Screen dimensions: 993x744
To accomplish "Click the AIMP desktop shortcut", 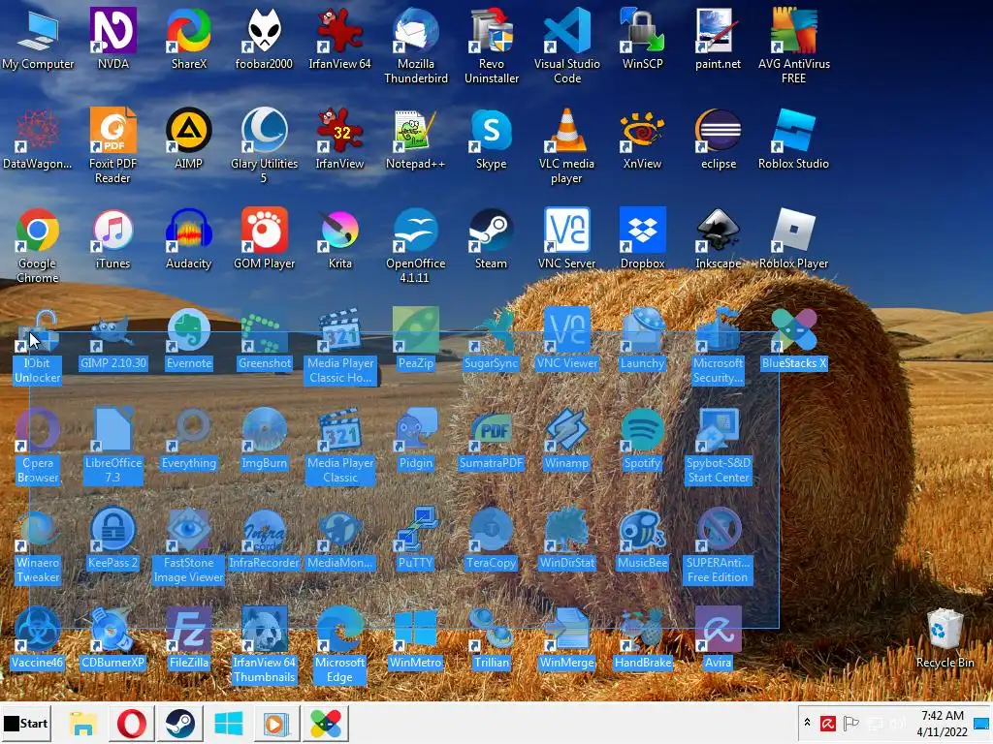I will pyautogui.click(x=189, y=138).
